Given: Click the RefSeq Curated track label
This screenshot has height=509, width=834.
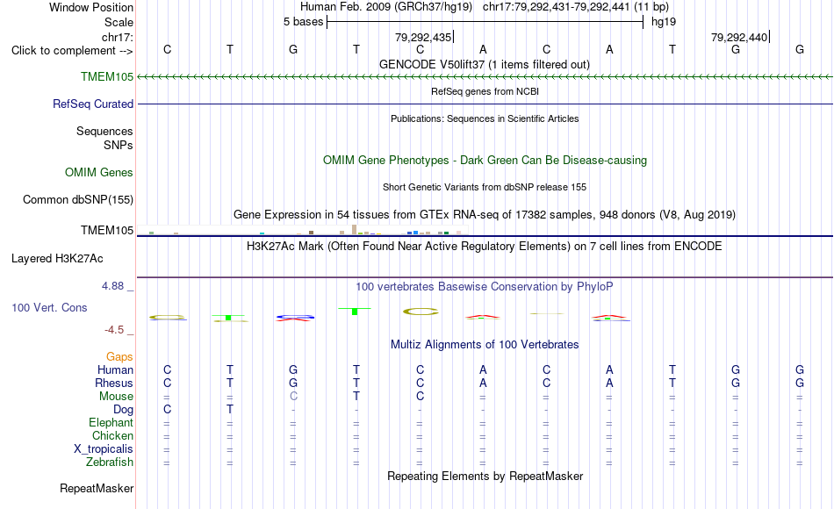Looking at the screenshot, I should [93, 104].
